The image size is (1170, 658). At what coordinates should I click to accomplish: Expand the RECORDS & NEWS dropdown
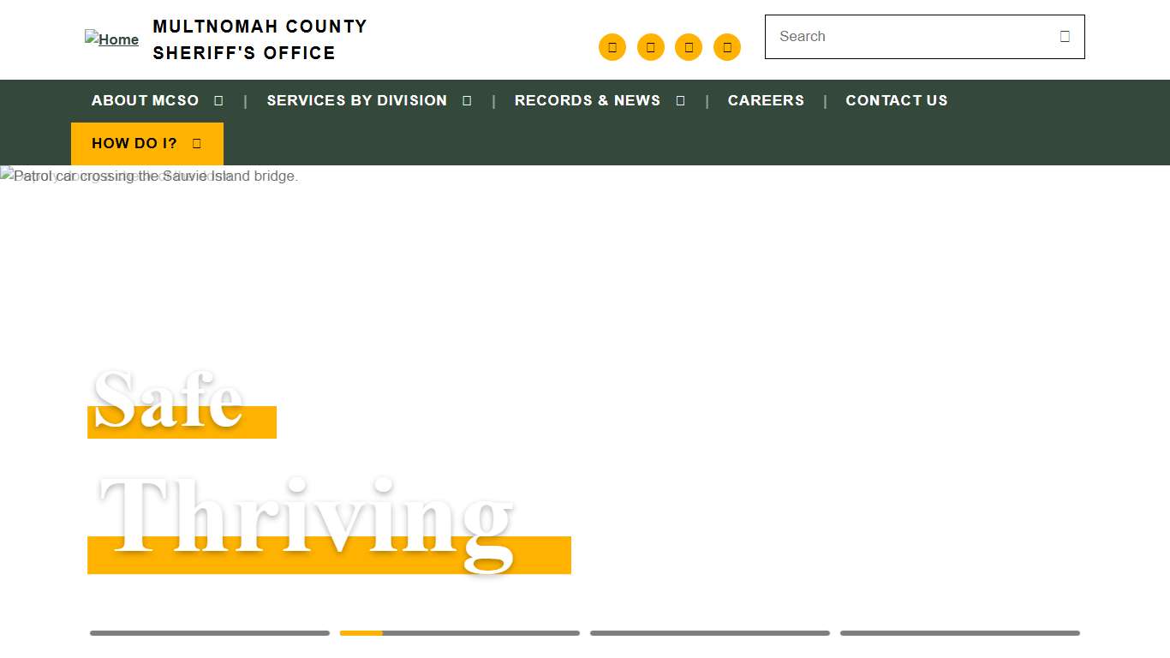680,100
